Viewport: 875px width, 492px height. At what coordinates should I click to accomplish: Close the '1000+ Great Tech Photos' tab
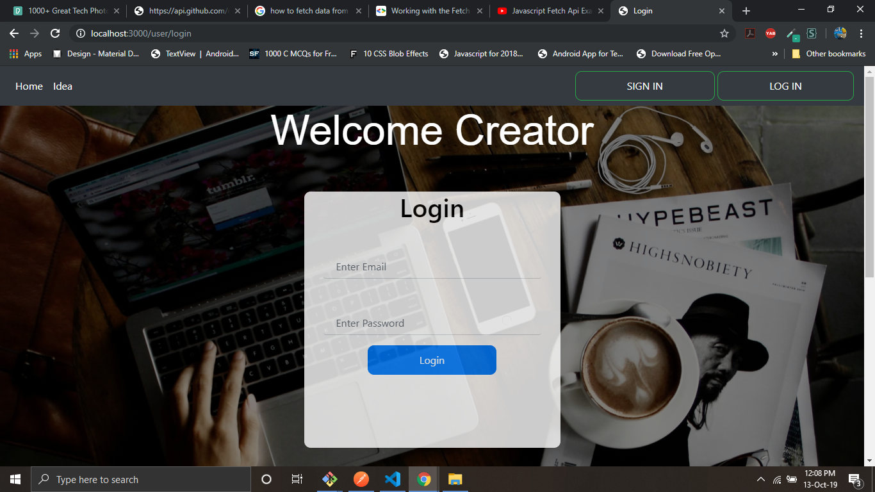point(117,11)
